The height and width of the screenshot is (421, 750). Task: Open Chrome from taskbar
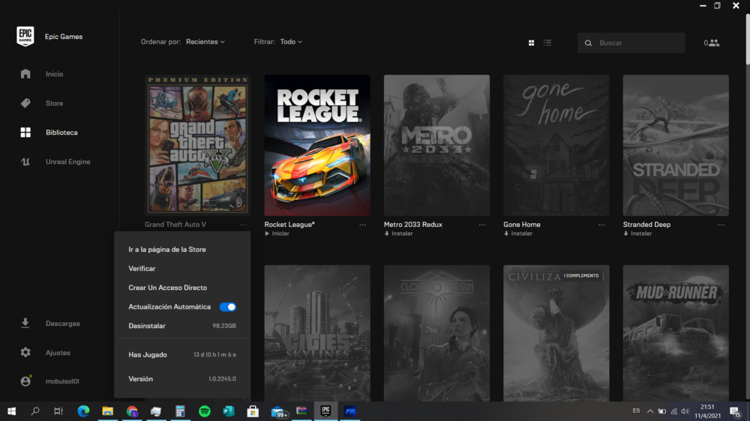[132, 411]
